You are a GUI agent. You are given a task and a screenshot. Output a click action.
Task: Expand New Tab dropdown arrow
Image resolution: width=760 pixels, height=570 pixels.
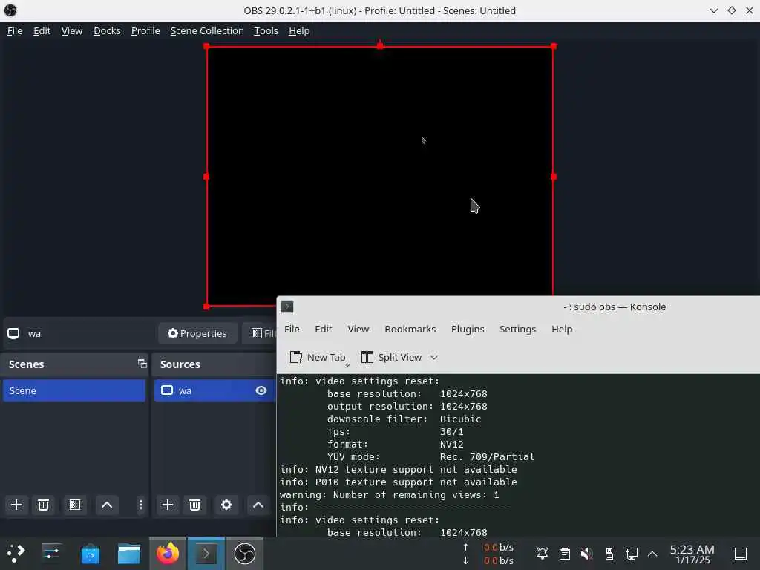(347, 365)
